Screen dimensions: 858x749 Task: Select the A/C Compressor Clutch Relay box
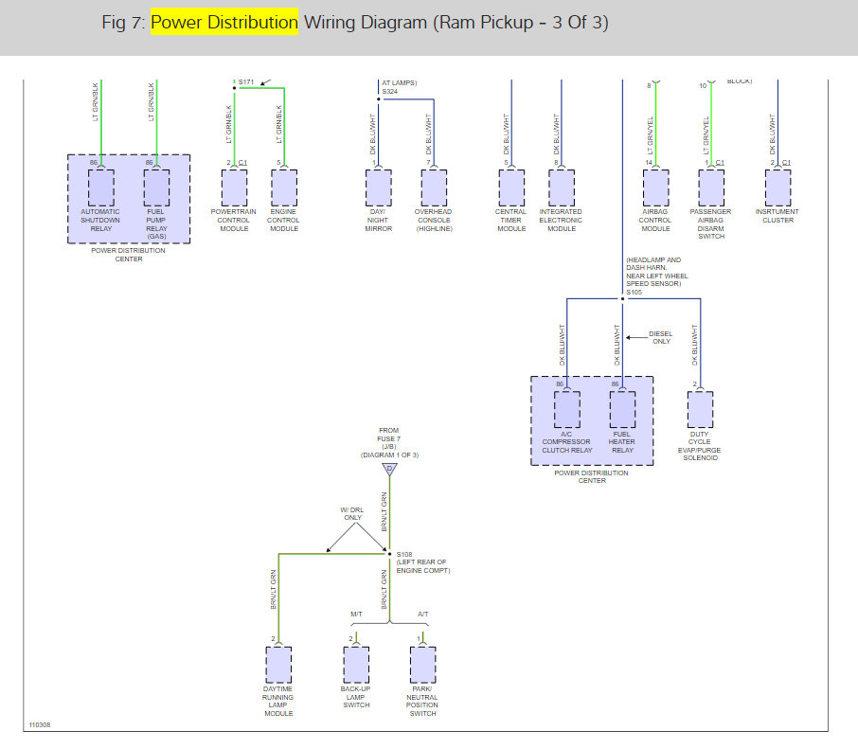(567, 409)
